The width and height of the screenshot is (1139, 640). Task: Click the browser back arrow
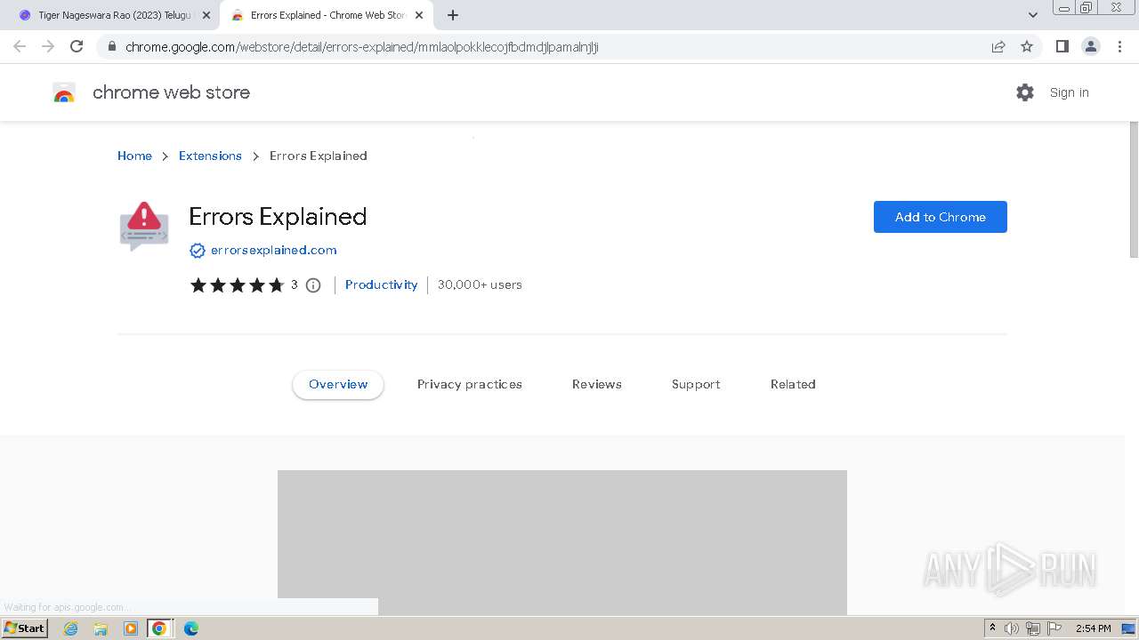[20, 46]
